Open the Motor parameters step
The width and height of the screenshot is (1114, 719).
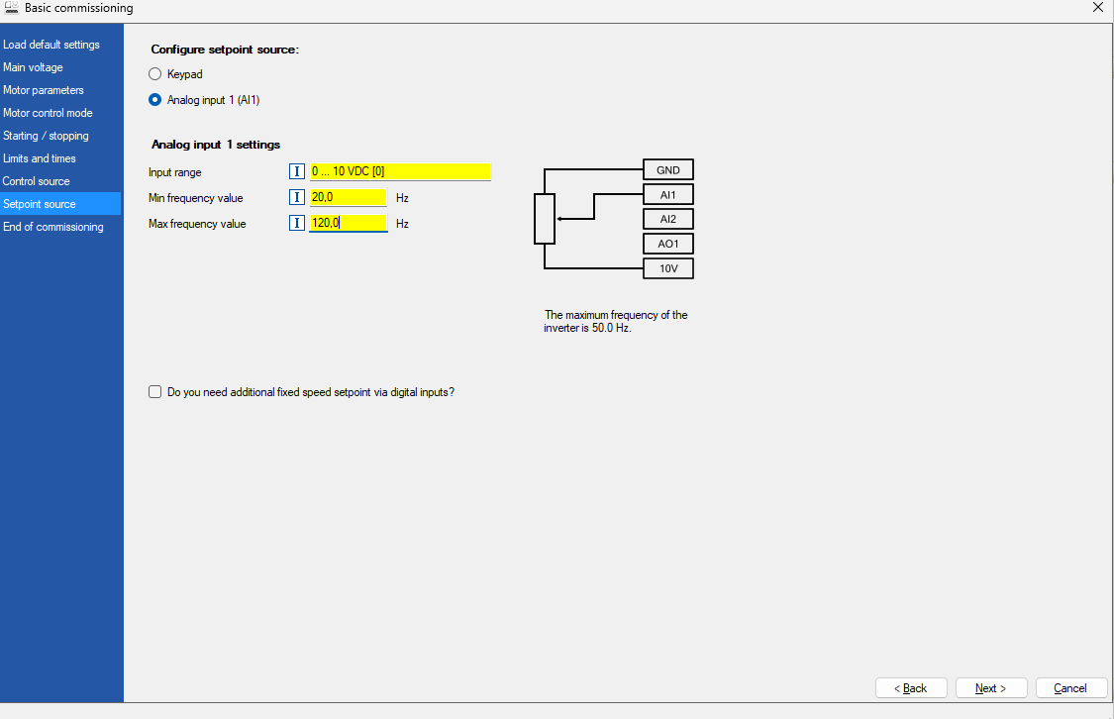pos(60,90)
